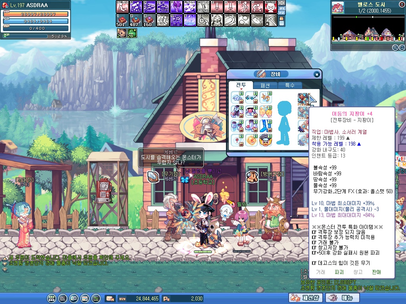Image resolution: width=406 pixels, height=304 pixels.
Task: Activate the A key crystal rock skill
Action: (x=136, y=6)
